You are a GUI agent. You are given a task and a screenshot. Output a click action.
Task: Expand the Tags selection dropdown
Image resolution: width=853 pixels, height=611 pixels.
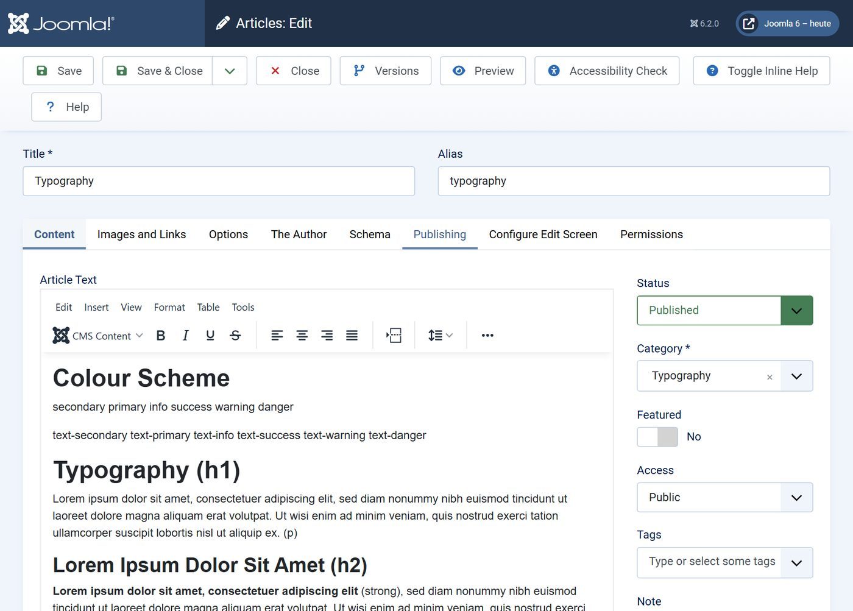(796, 563)
